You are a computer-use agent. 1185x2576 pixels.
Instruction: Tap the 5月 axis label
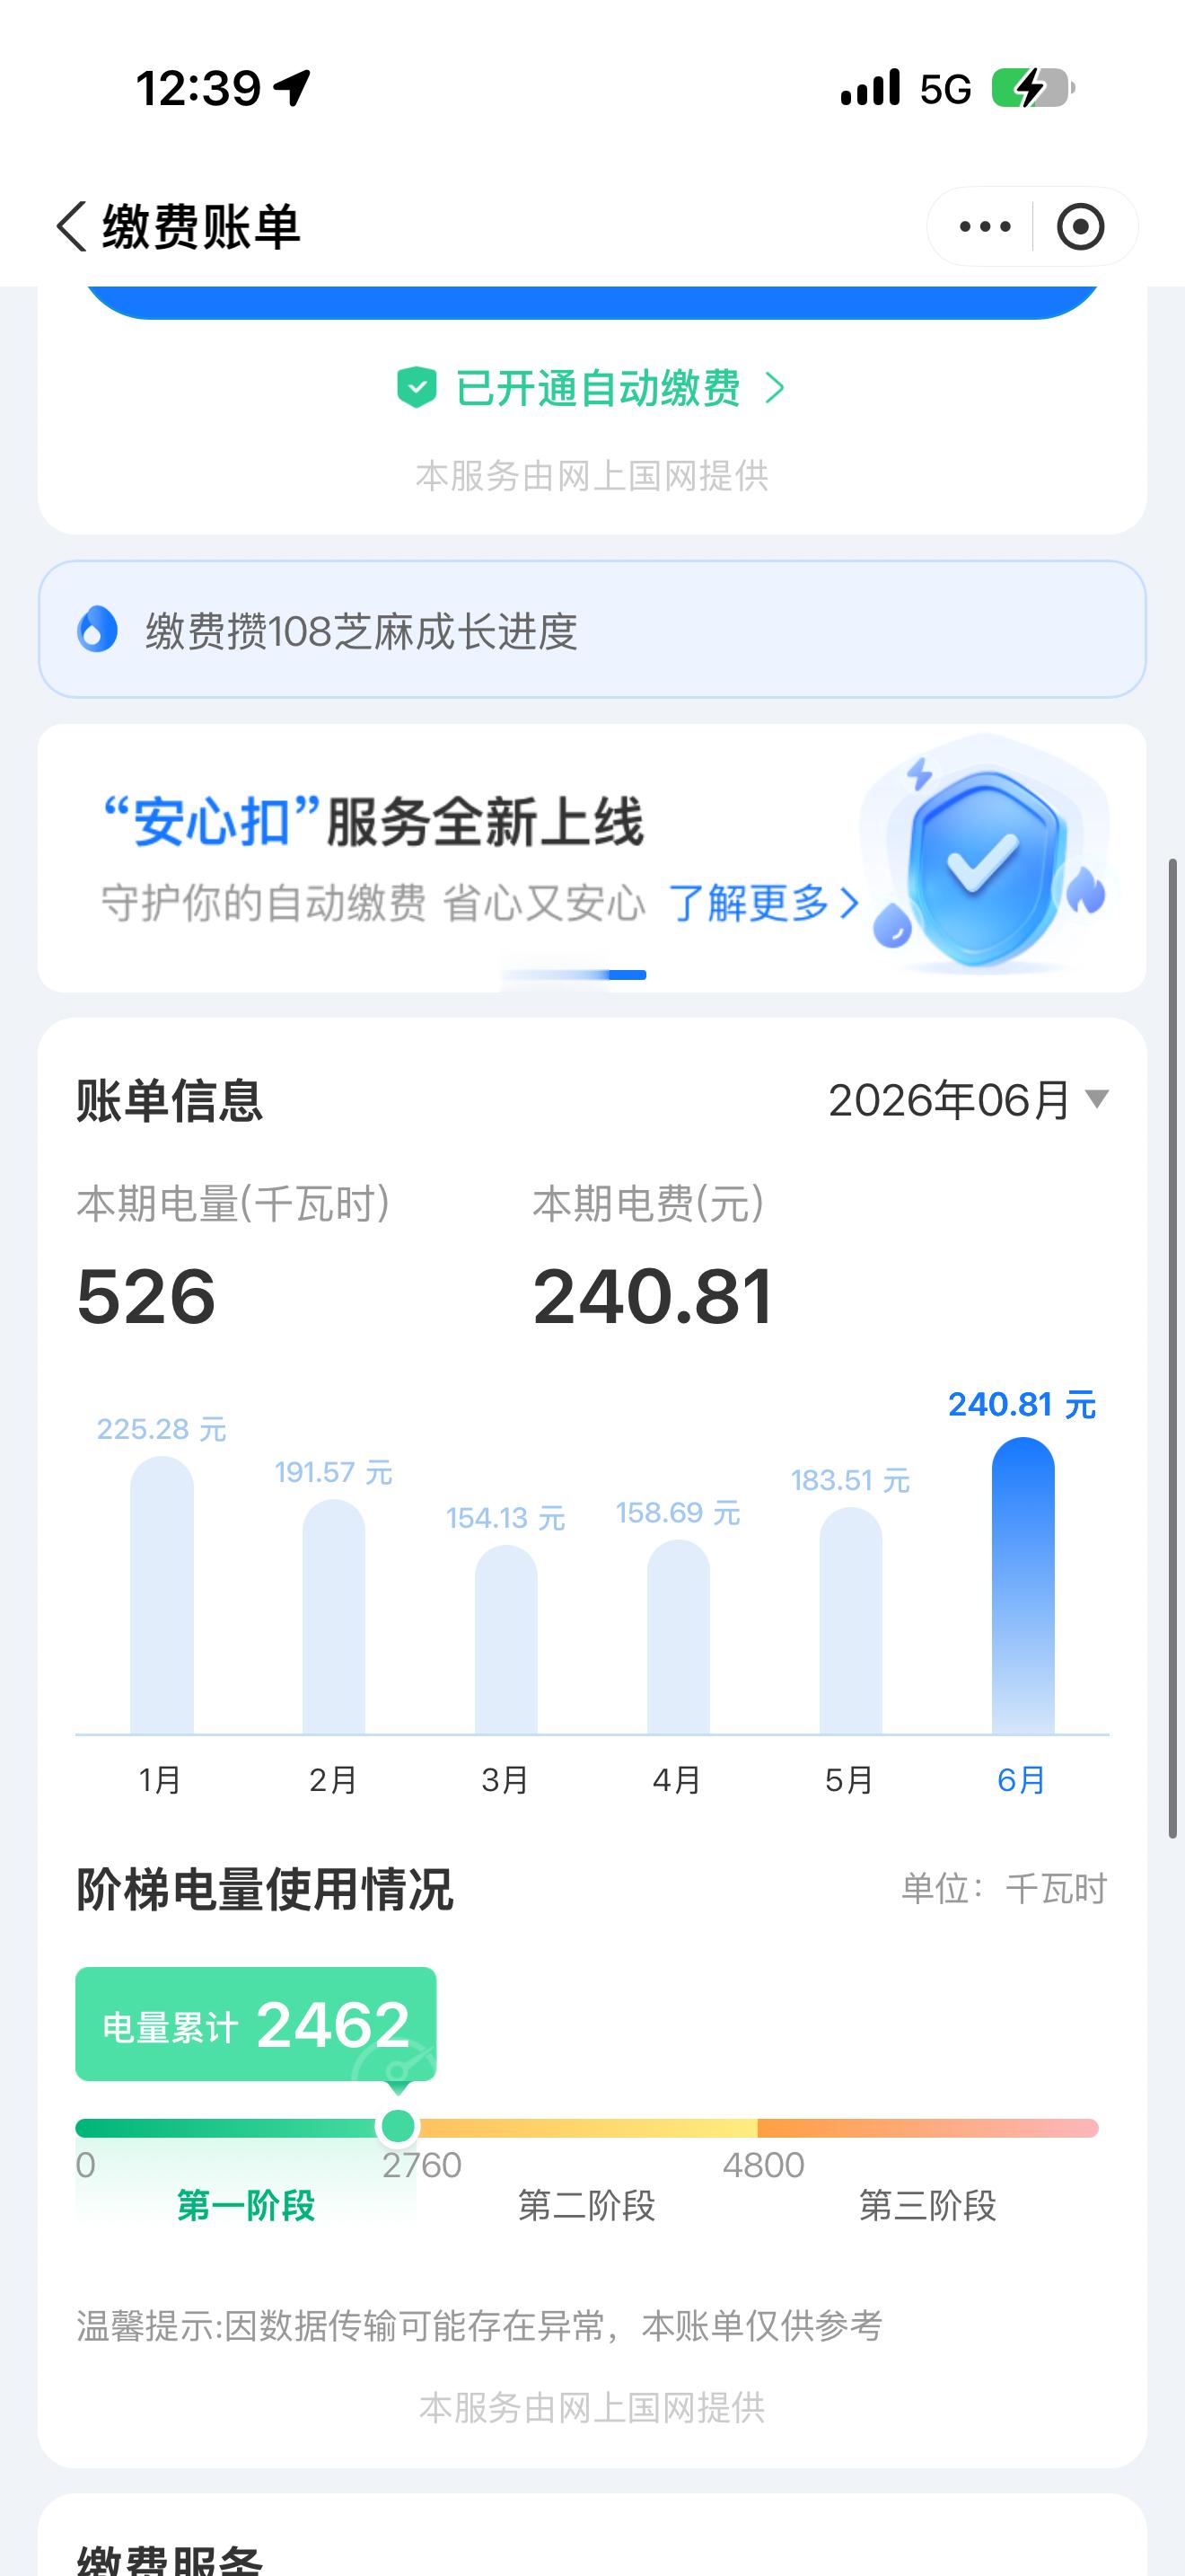pyautogui.click(x=848, y=1780)
